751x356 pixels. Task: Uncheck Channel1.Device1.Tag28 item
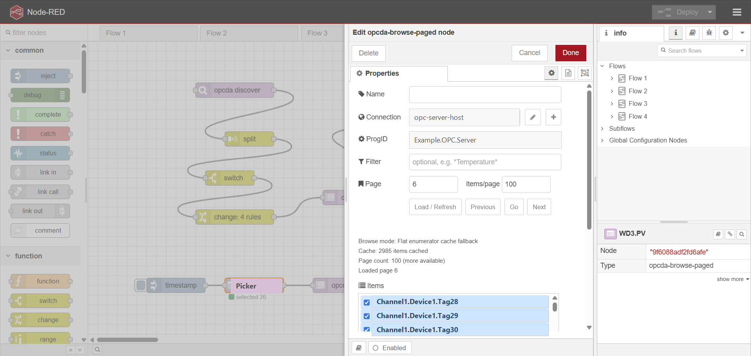coord(367,302)
